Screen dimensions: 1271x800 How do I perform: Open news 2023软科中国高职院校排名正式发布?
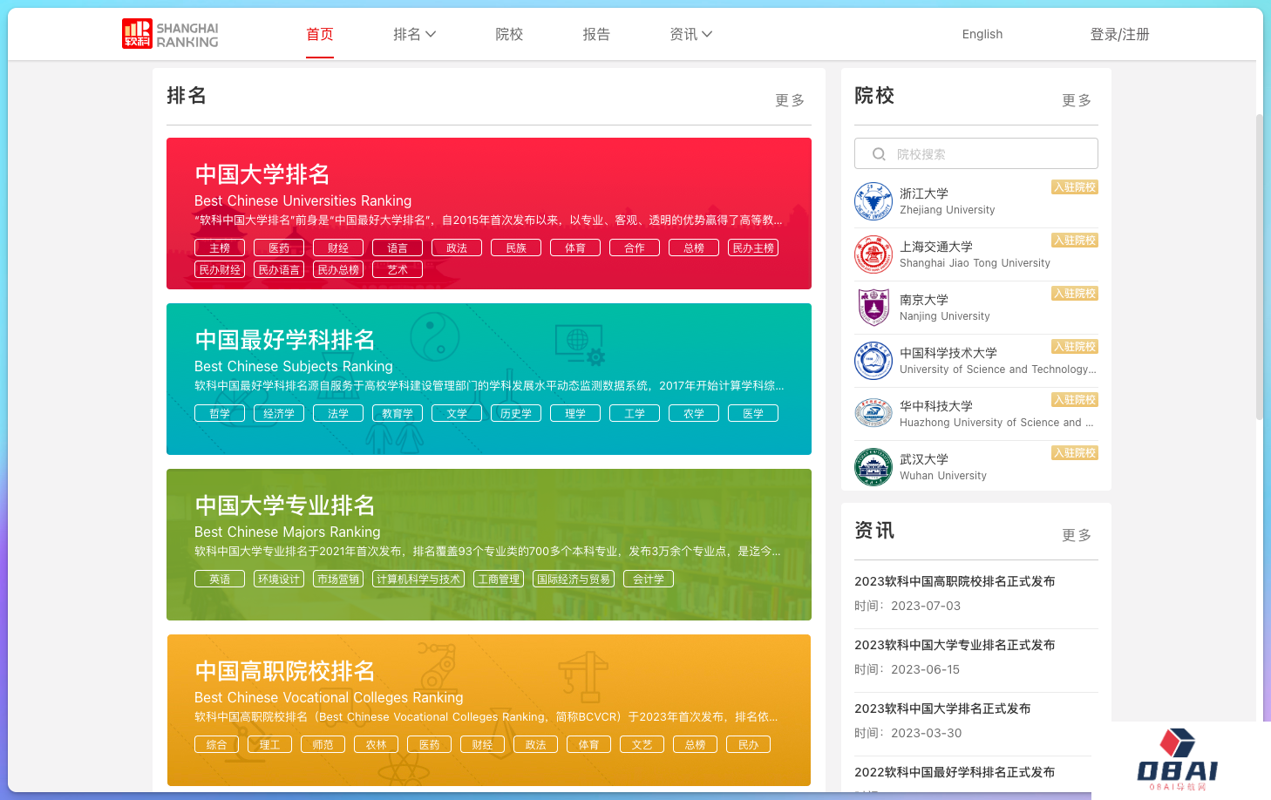(955, 581)
